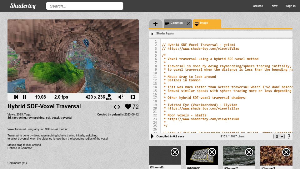The width and height of the screenshot is (300, 169).
Task: Click the 2.0 fps readout
Action: pyautogui.click(x=61, y=97)
